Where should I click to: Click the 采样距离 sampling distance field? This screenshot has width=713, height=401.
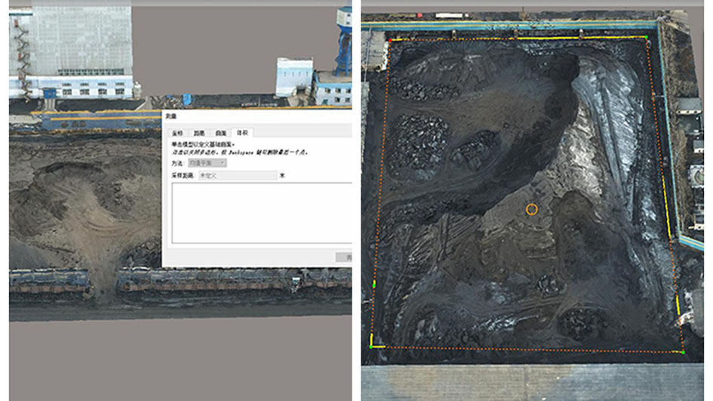238,175
